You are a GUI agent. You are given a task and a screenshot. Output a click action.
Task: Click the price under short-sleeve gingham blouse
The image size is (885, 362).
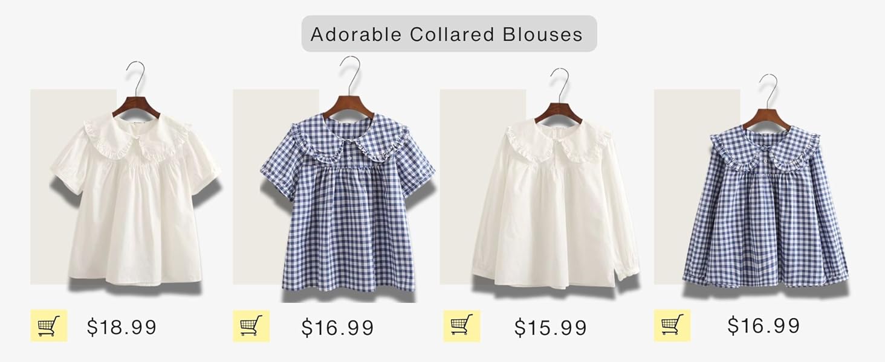pyautogui.click(x=338, y=328)
